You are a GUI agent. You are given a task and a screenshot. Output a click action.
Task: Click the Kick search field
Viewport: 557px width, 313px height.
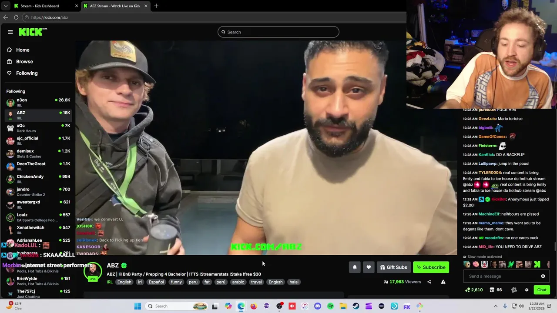pyautogui.click(x=278, y=32)
